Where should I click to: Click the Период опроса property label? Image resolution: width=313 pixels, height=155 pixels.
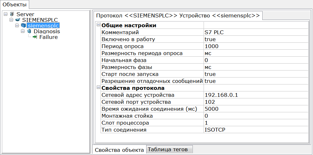(122, 46)
